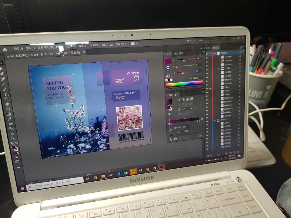Expand the <그룹> sublayer

click(x=219, y=69)
